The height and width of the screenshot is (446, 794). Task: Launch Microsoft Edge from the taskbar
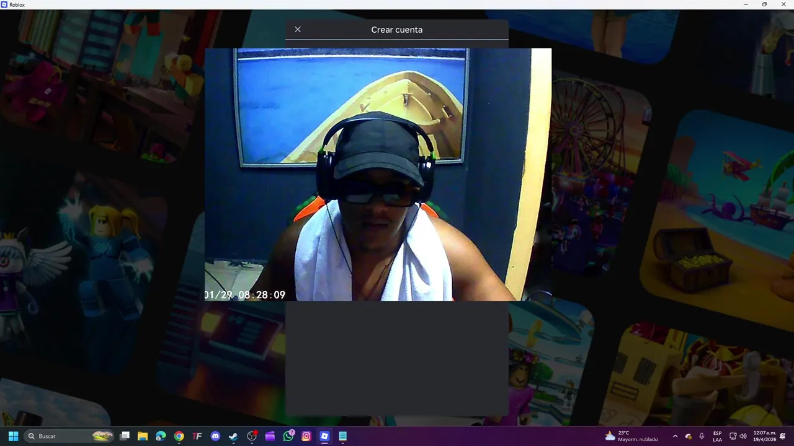click(161, 436)
